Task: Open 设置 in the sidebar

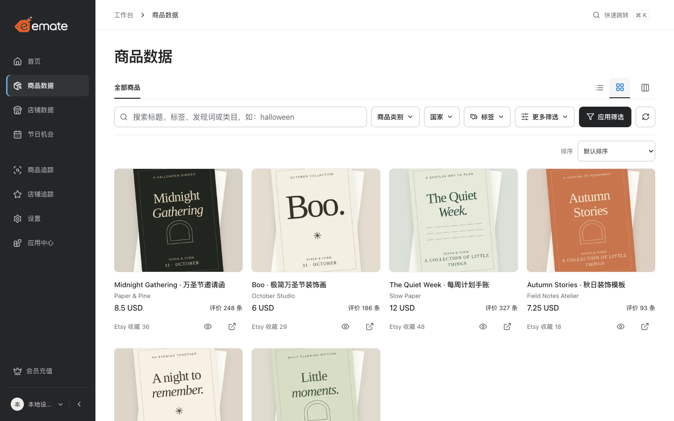Action: [48, 218]
